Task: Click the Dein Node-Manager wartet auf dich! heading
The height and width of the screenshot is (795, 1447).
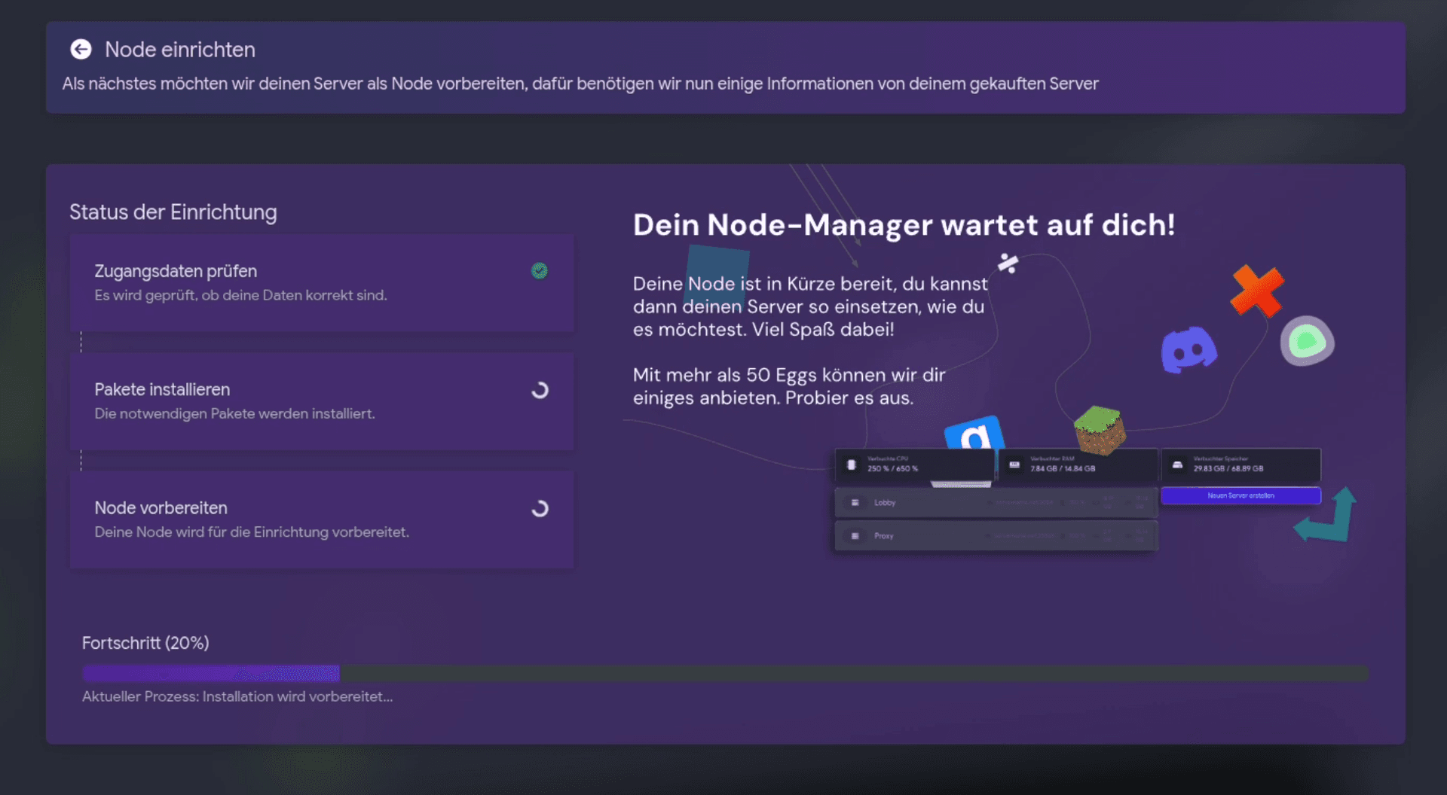Action: 904,224
